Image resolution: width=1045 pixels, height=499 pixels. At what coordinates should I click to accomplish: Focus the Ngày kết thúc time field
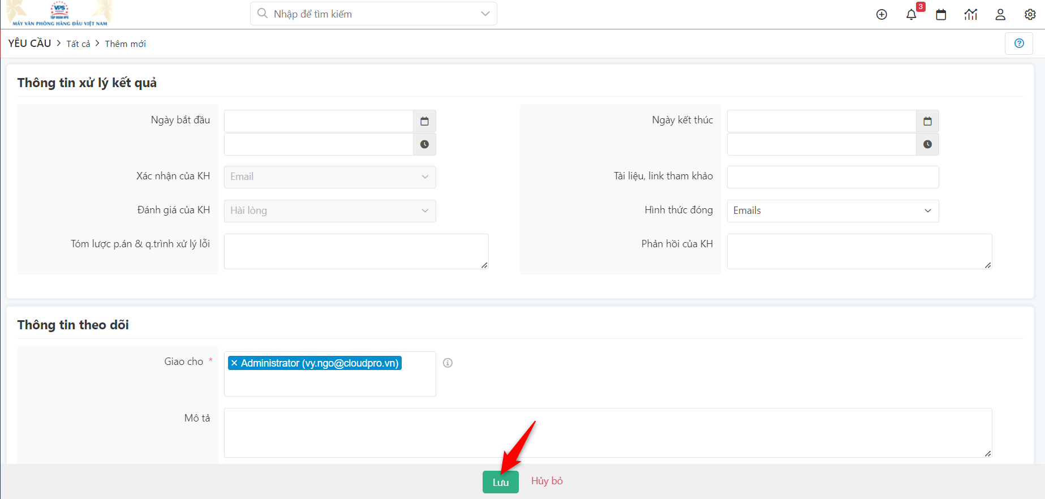[822, 144]
